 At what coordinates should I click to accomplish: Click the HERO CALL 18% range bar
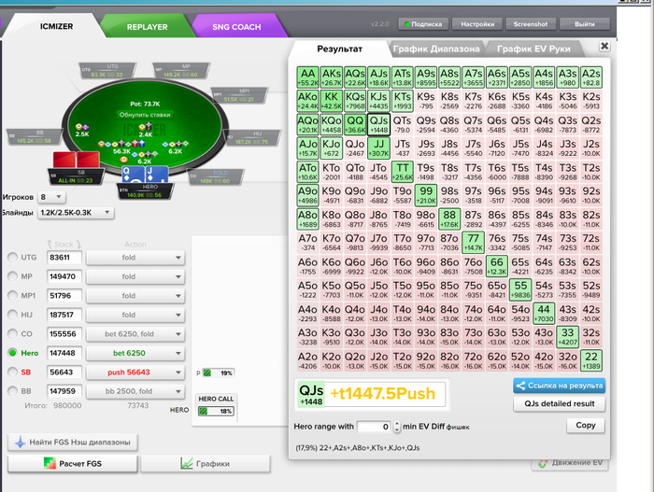[x=216, y=411]
